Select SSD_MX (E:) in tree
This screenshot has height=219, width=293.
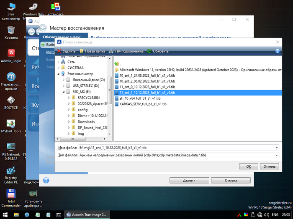tap(82, 92)
